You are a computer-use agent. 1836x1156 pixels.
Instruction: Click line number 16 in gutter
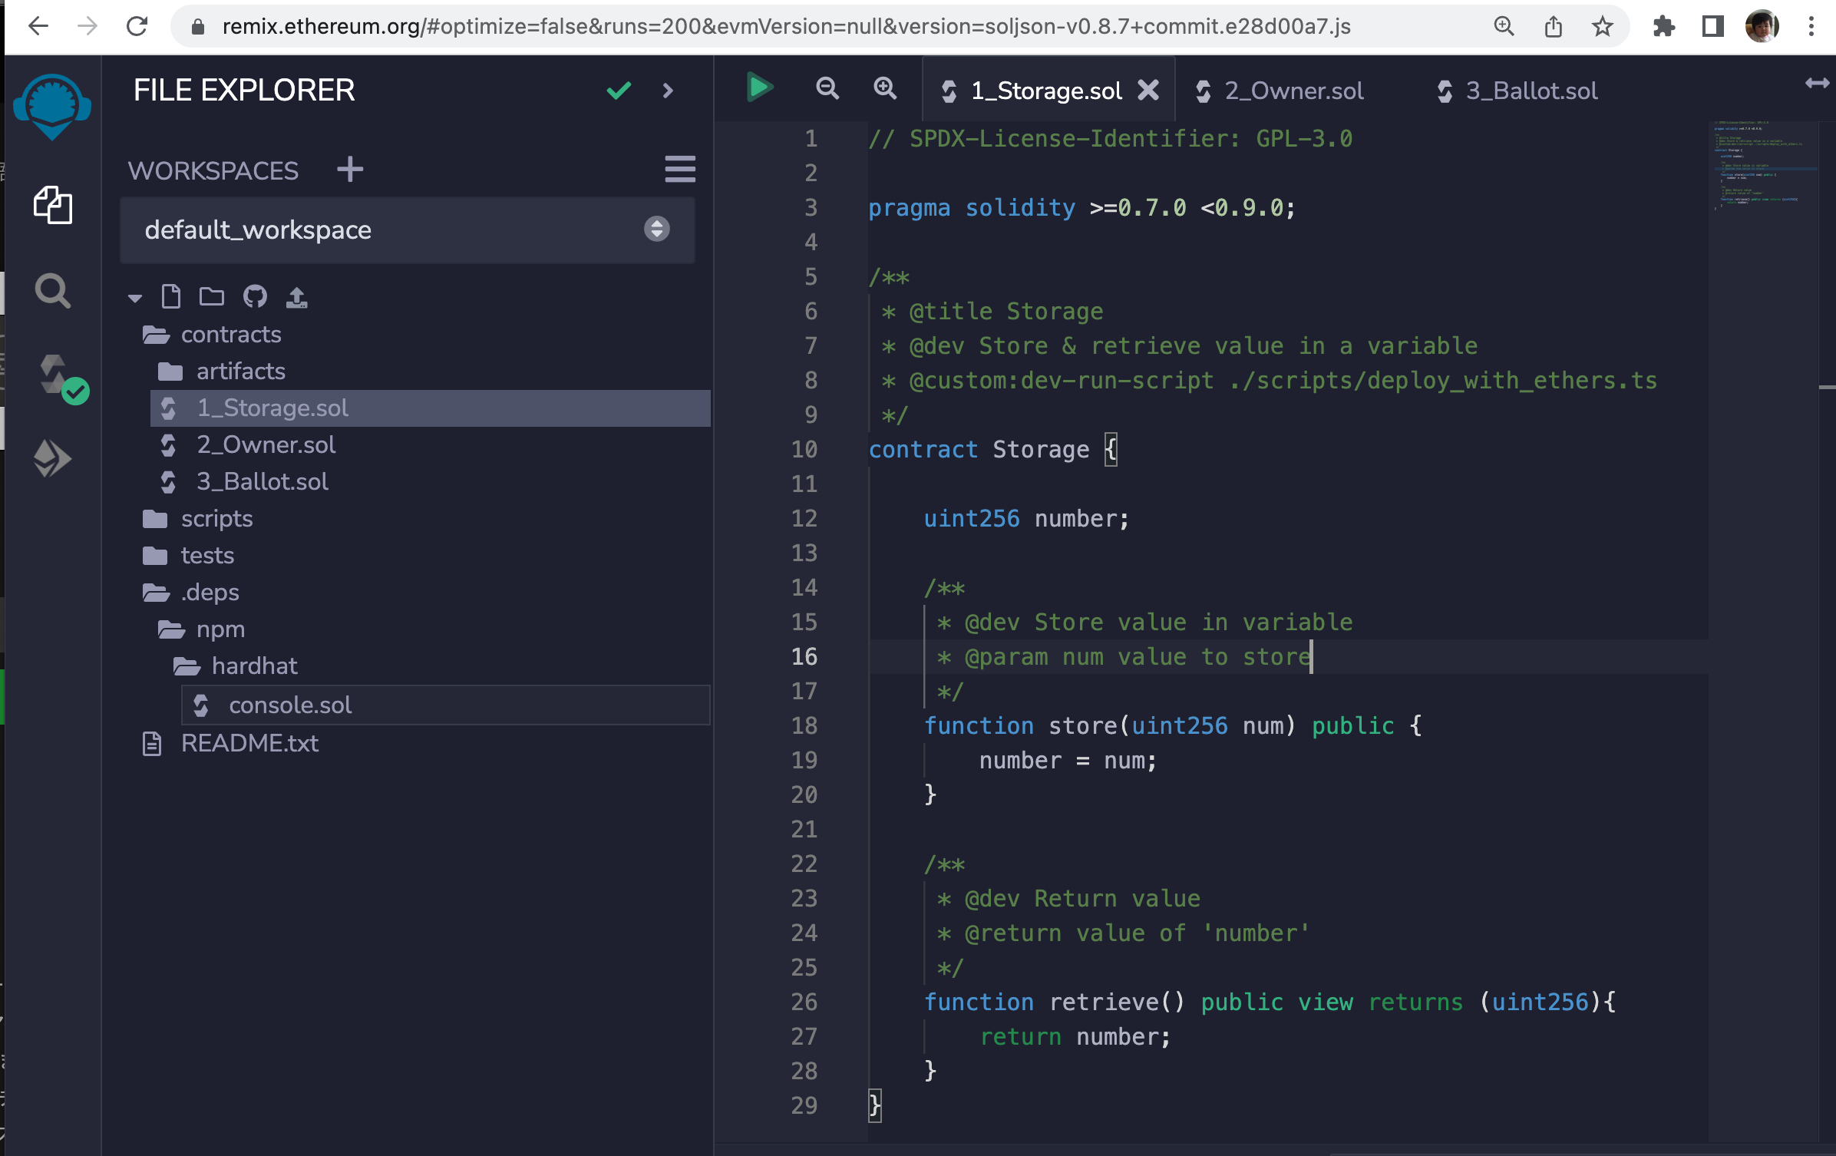coord(804,657)
